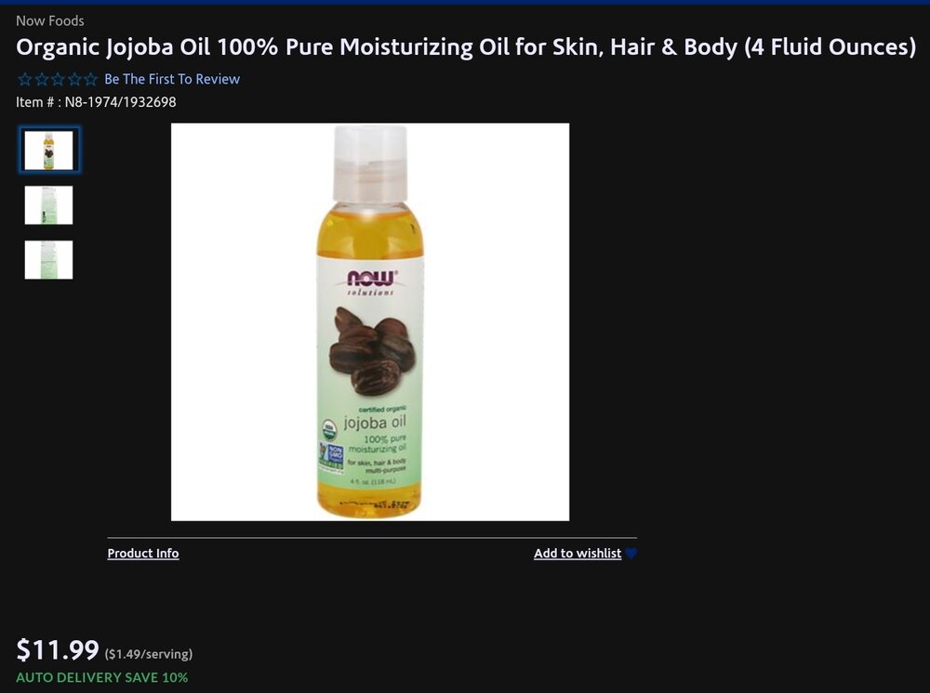Click the Item # N8-1974/1932698 text
This screenshot has width=930, height=693.
point(96,102)
